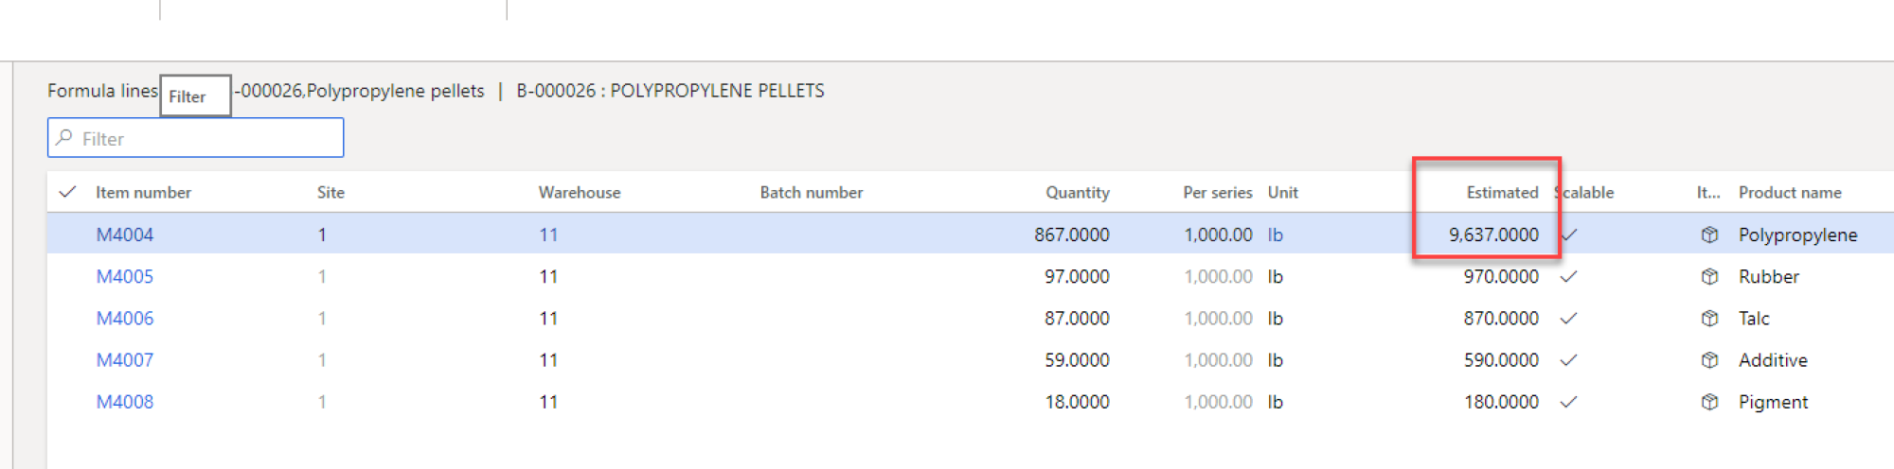Click the Pigment product type icon

1709,401
